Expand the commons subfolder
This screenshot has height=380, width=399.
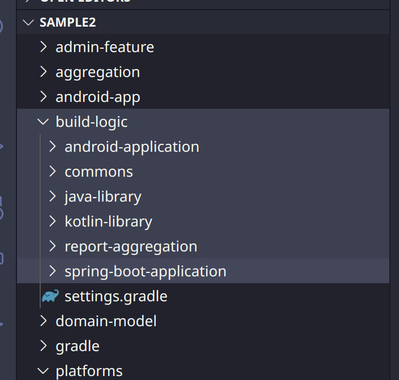tap(98, 172)
